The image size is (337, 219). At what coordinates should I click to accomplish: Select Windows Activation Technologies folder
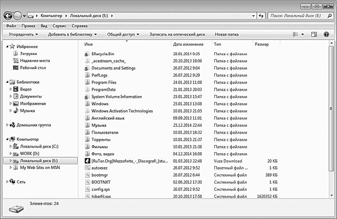click(122, 111)
